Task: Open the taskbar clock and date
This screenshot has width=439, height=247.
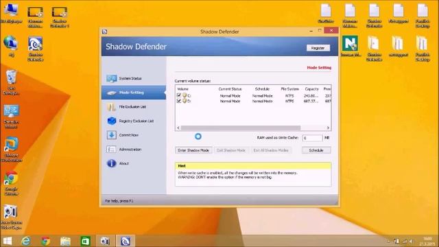Action: [427, 241]
